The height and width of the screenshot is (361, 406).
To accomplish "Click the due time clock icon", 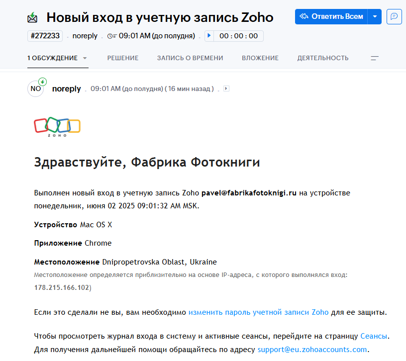I will 112,36.
